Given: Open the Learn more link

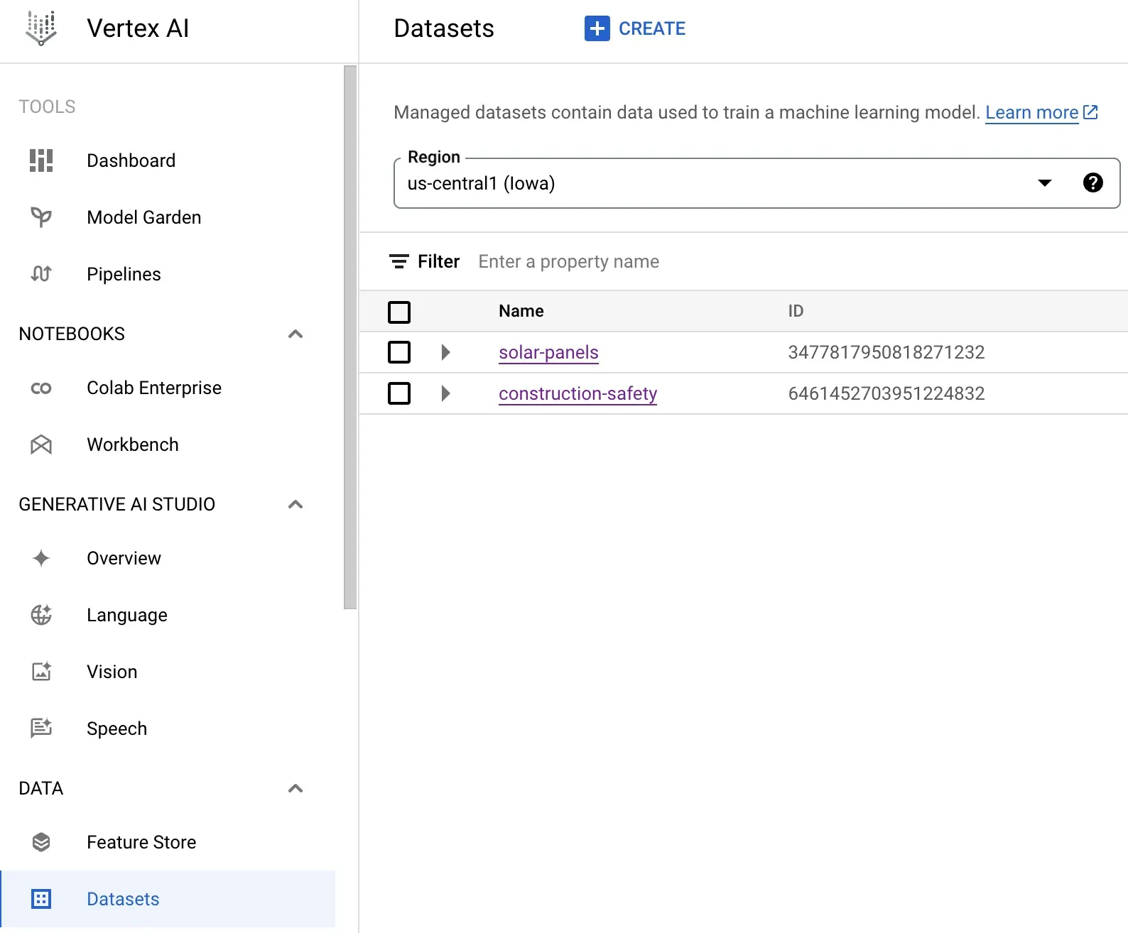Looking at the screenshot, I should pyautogui.click(x=1032, y=113).
